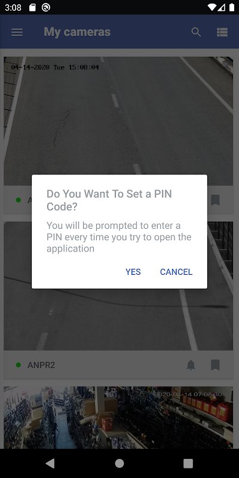
Task: Switch to list view layout icon
Action: pos(222,32)
